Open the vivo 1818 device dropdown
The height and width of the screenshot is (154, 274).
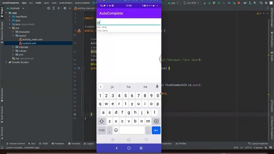point(191,3)
